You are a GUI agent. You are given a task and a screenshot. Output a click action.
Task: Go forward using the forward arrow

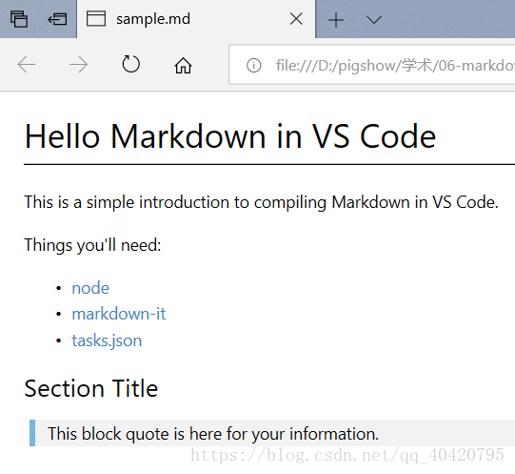click(78, 64)
